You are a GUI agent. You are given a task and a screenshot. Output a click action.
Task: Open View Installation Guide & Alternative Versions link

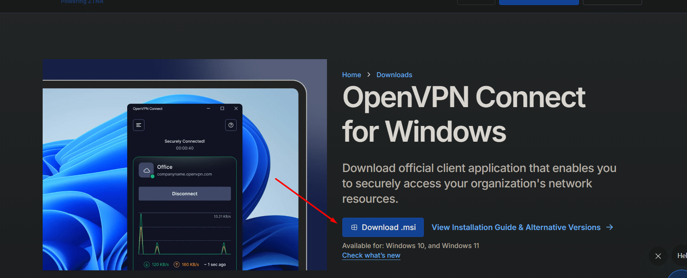[x=522, y=227]
